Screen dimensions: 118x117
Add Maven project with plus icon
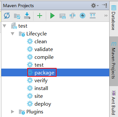40,16
